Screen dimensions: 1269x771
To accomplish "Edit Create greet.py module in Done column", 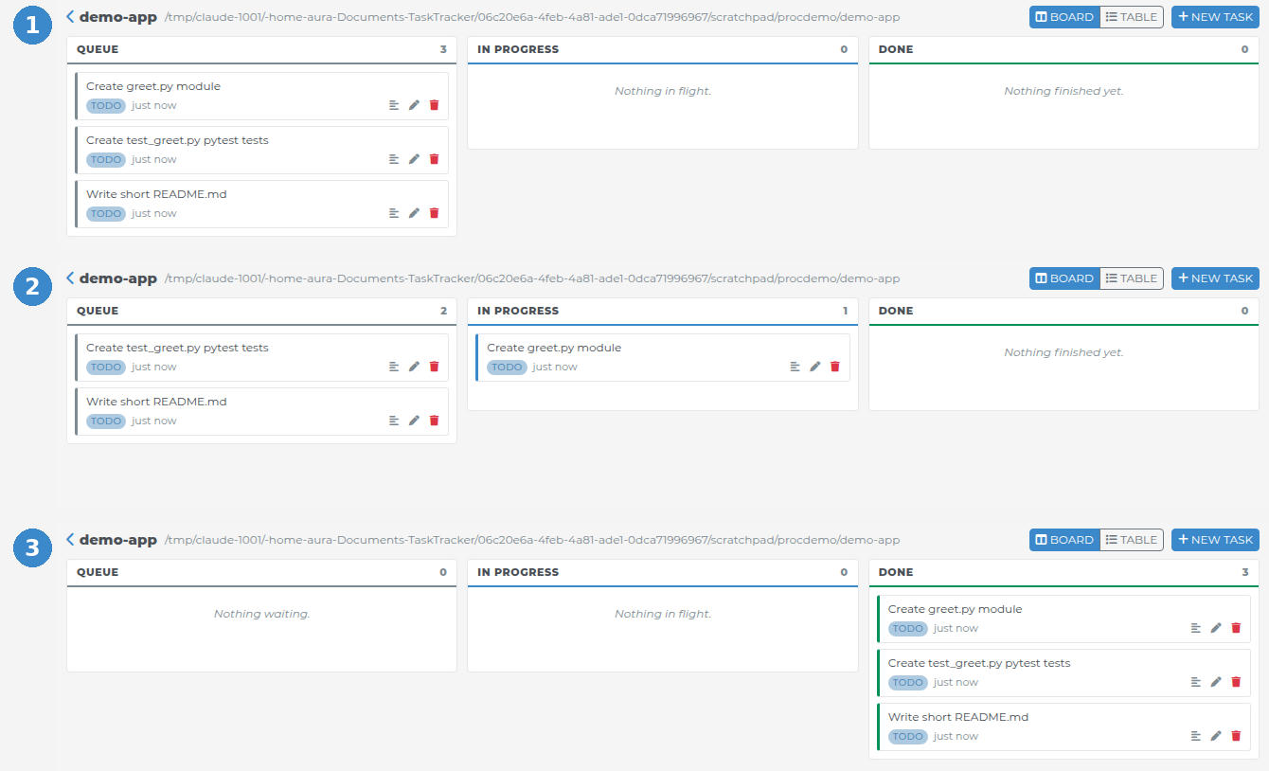I will (1216, 628).
